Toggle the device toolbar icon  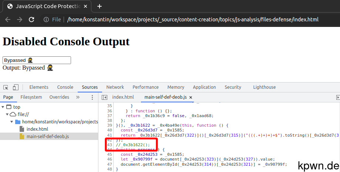pos(16,87)
